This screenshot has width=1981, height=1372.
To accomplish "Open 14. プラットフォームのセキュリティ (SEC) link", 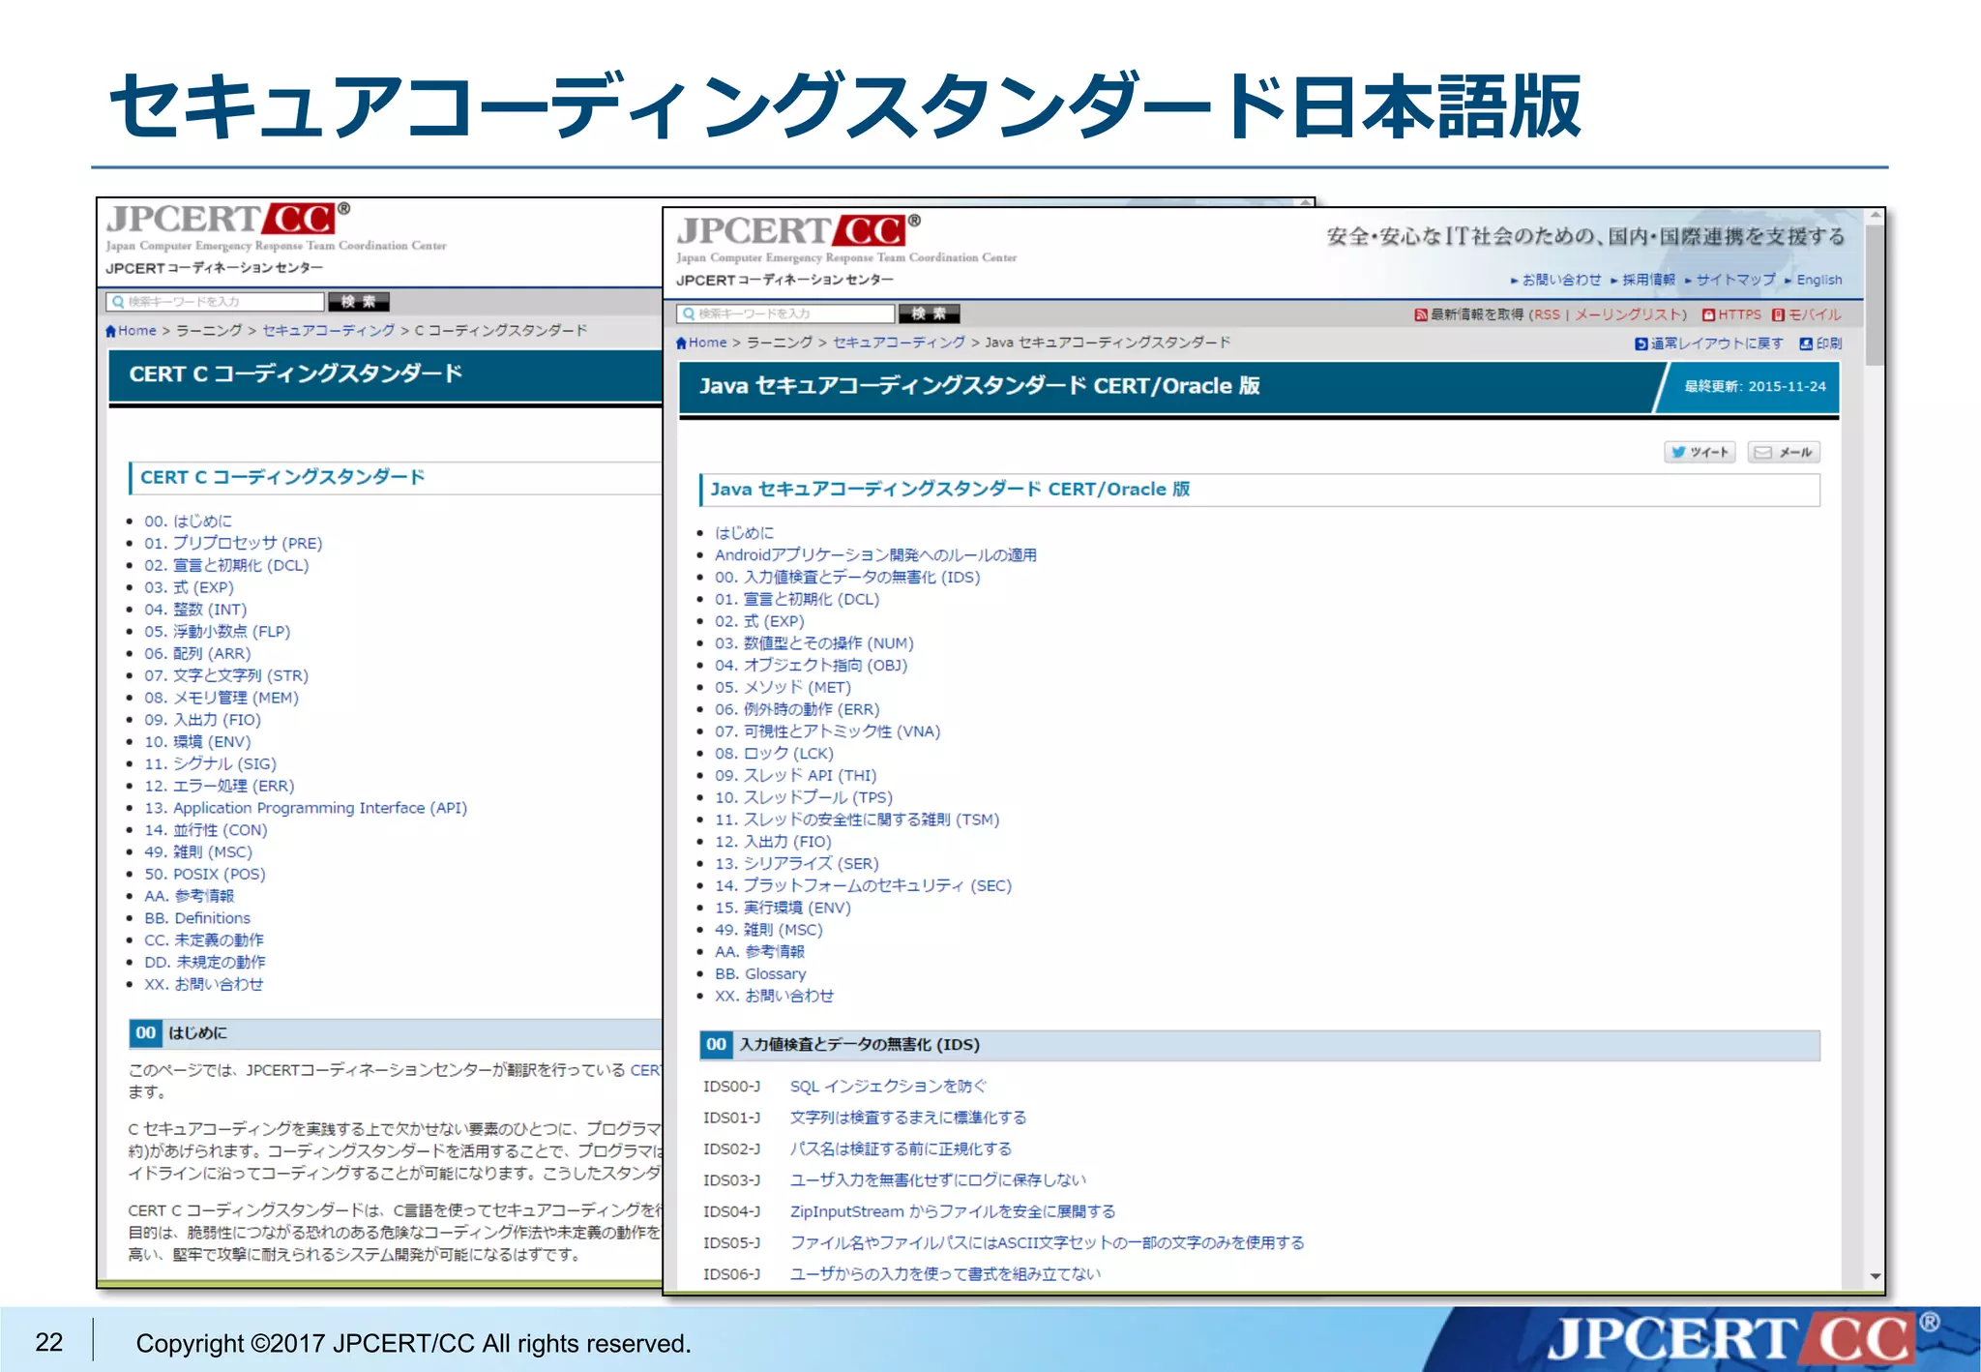I will 863,886.
